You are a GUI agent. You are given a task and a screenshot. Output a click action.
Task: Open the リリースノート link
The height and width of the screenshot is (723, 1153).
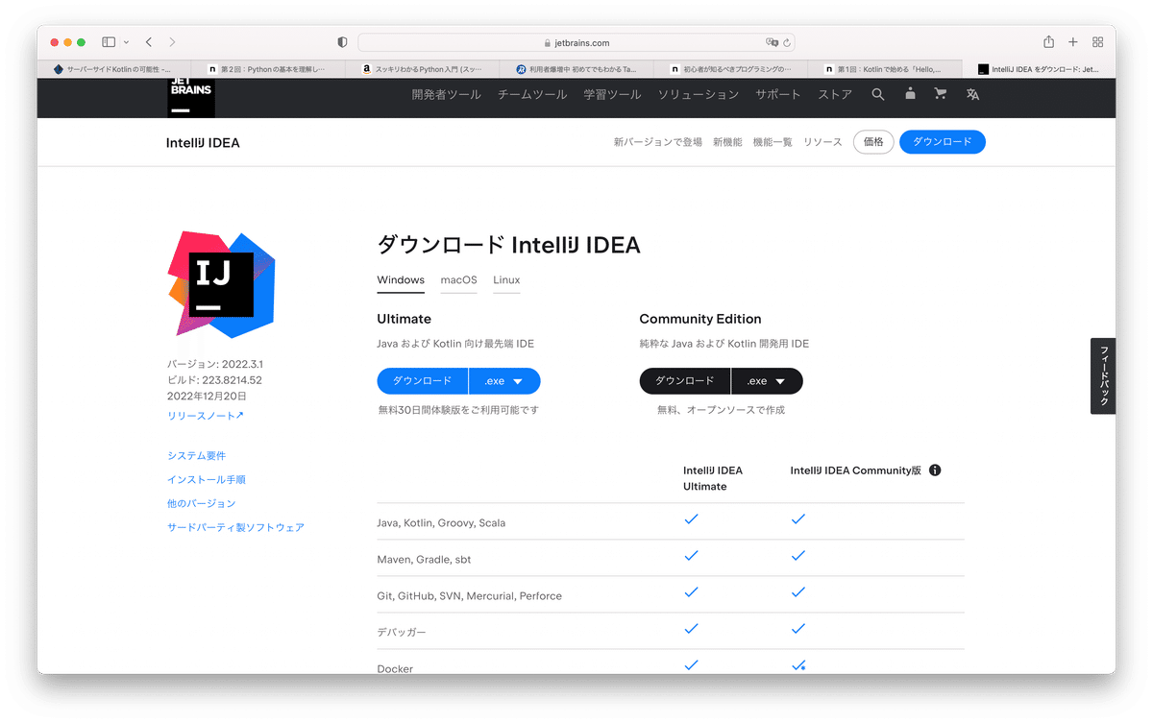pyautogui.click(x=206, y=416)
